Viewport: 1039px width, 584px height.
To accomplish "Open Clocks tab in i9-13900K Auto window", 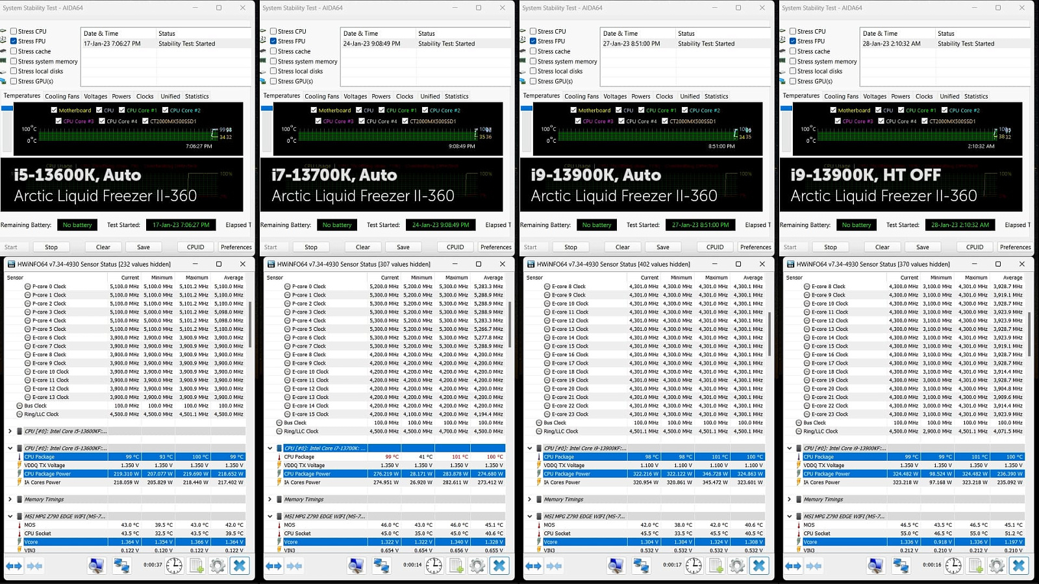I will tap(664, 96).
